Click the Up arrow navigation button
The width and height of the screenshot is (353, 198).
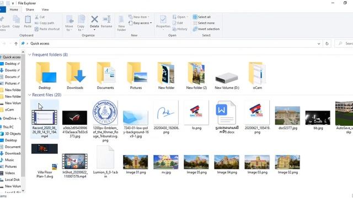pos(16,43)
